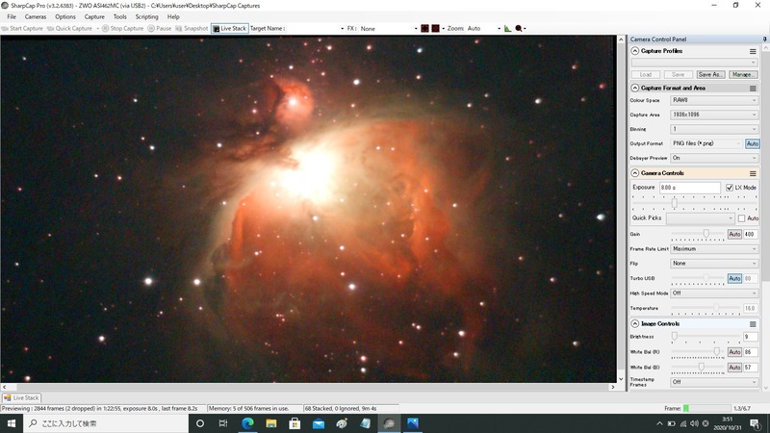Viewport: 770px width, 433px height.
Task: Open the Help menu
Action: tap(173, 16)
